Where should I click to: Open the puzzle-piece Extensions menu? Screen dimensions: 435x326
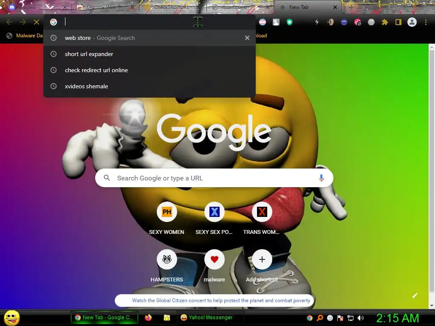(384, 22)
